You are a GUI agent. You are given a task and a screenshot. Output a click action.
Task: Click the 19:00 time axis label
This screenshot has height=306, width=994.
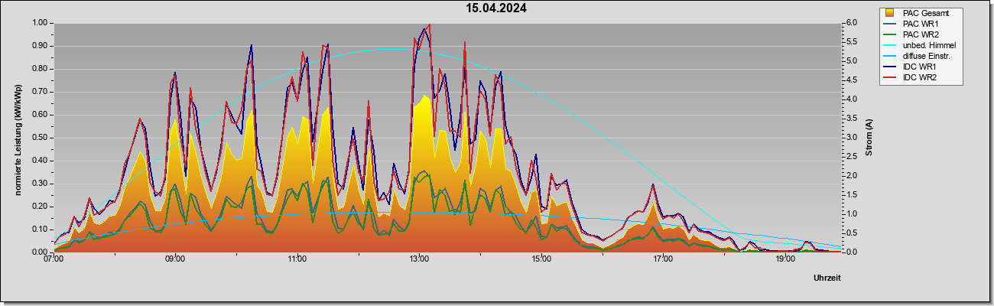pos(785,259)
